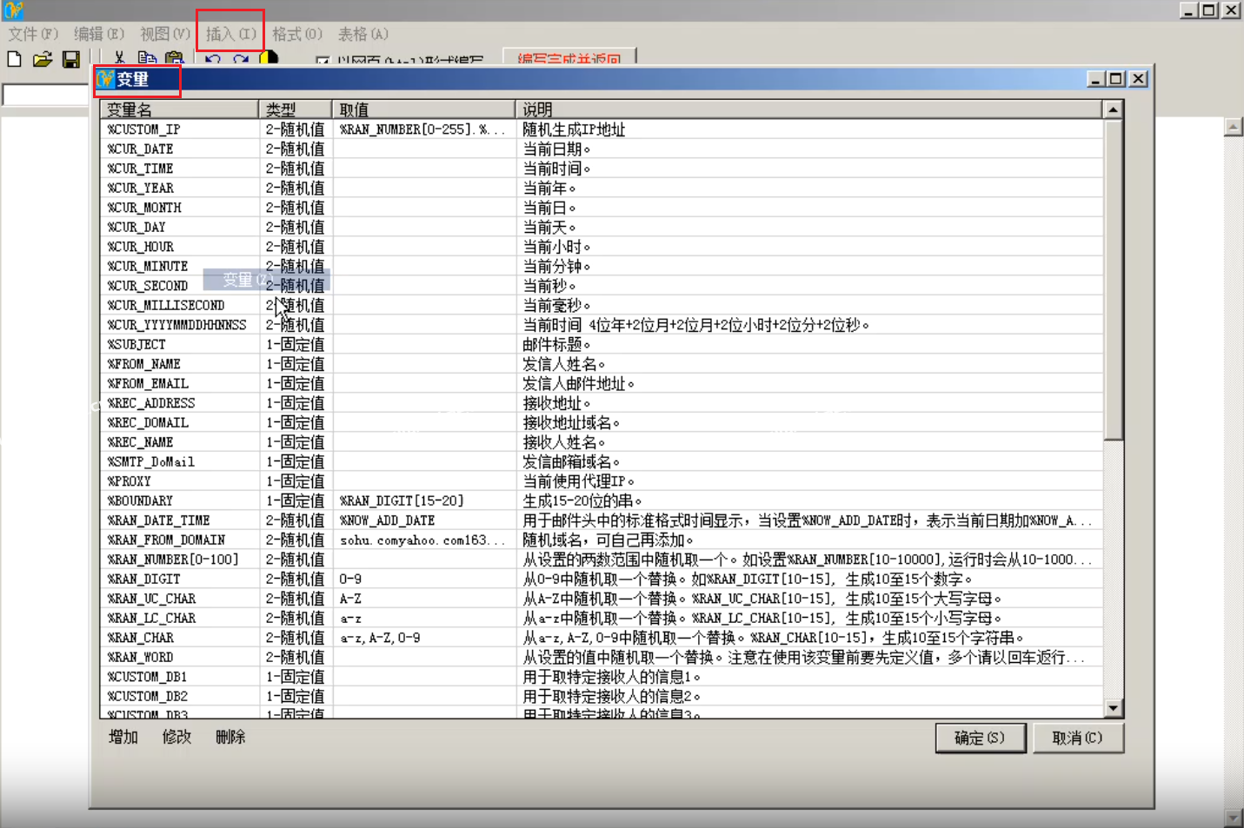This screenshot has height=828, width=1244.
Task: Select the %RAN_NUMBER[0-100] variable row
Action: click(x=602, y=560)
